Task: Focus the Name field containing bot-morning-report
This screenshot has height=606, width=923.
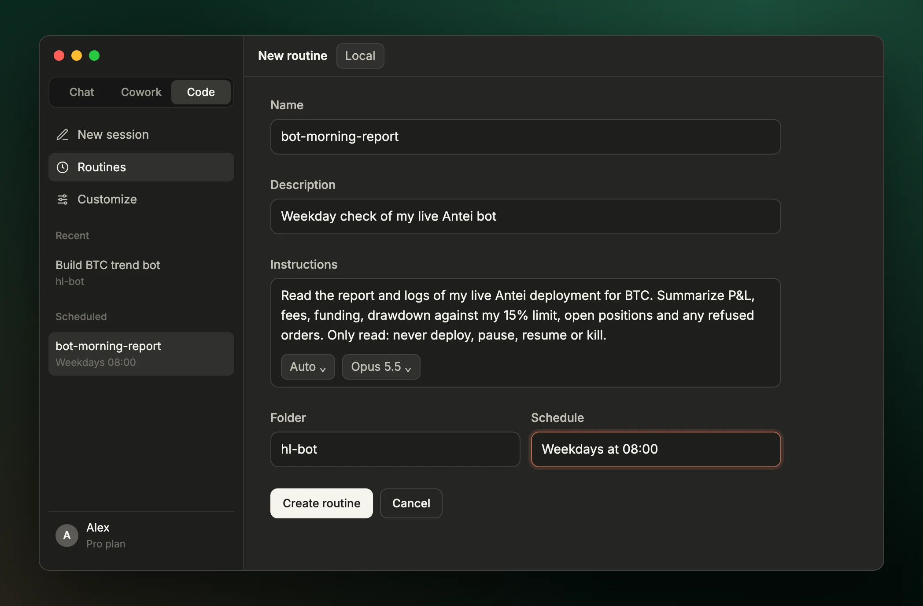Action: 525,137
